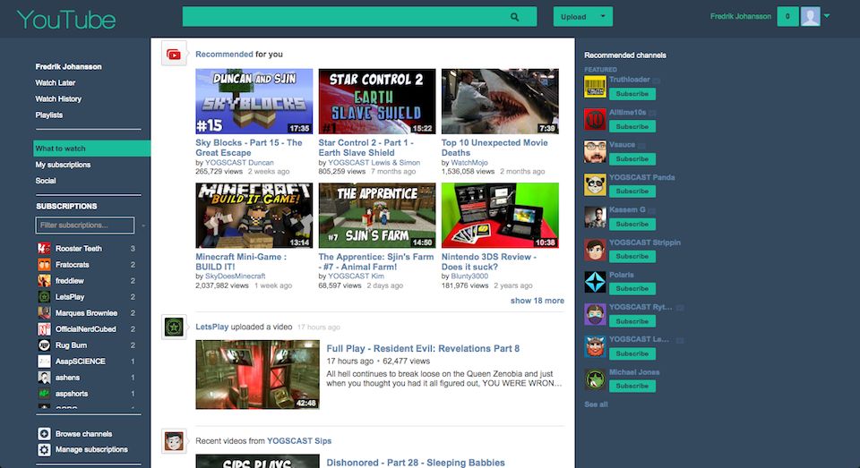860x468 pixels.
Task: Subscribe to Michael Jones
Action: [632, 386]
